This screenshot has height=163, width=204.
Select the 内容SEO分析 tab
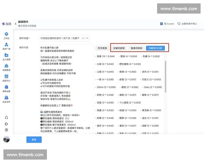click(155, 48)
